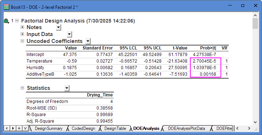Select the Intercept value 47.375
The image size is (262, 135).
70,55
